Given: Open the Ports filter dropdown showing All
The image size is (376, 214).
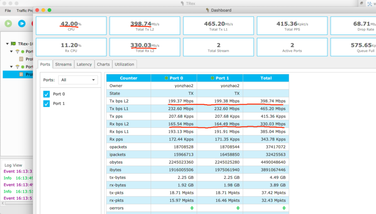Looking at the screenshot, I should (78, 80).
